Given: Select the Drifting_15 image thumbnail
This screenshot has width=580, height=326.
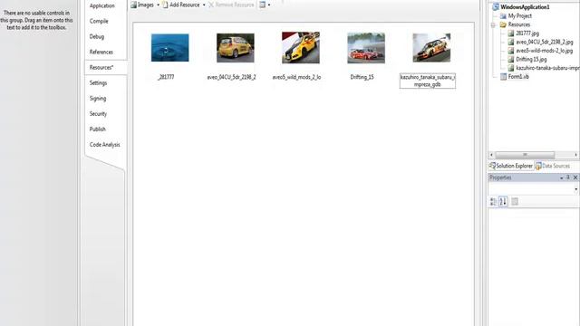Looking at the screenshot, I should click(366, 48).
